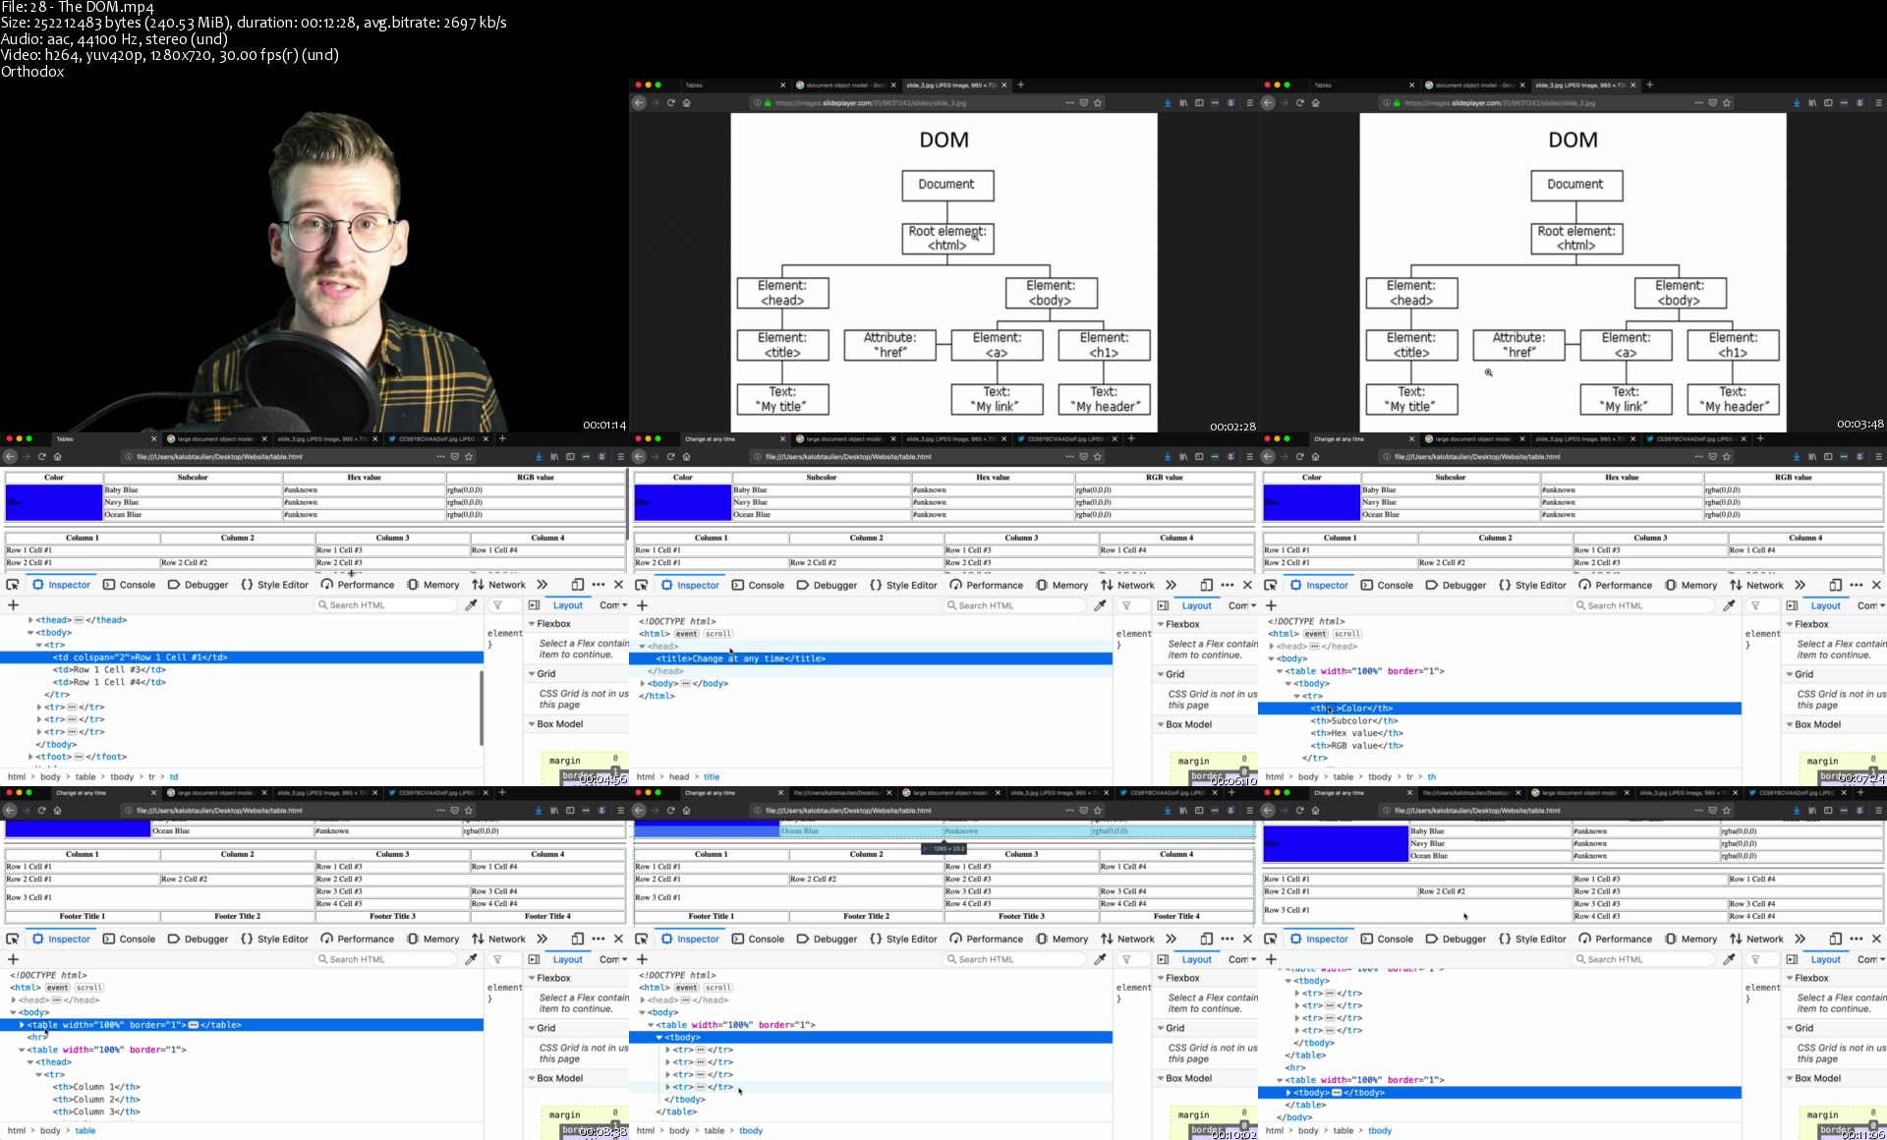Open devtools three-dot menu in 00:11:06 frame
Image resolution: width=1887 pixels, height=1140 pixels.
pyautogui.click(x=1856, y=939)
